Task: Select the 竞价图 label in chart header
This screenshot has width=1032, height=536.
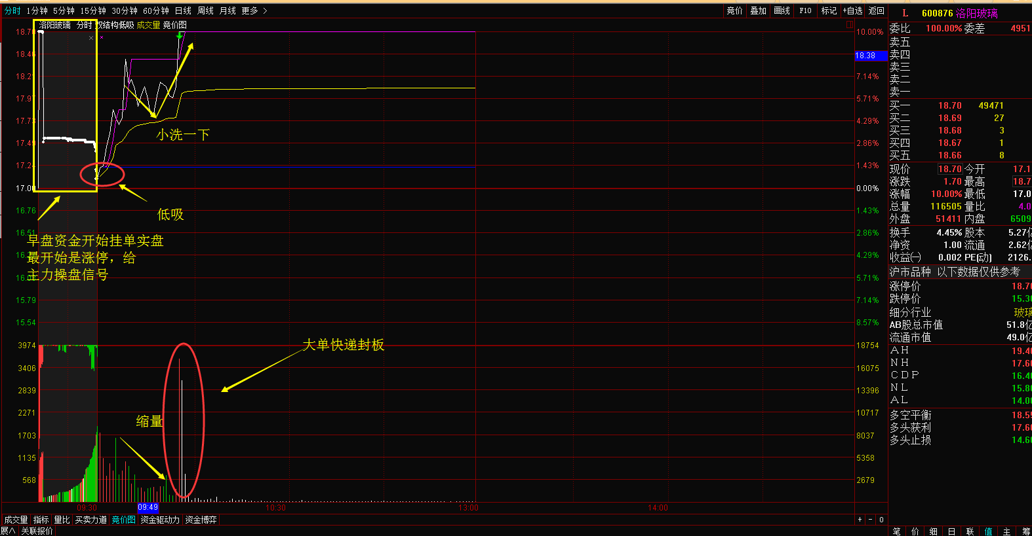Action: pyautogui.click(x=174, y=25)
